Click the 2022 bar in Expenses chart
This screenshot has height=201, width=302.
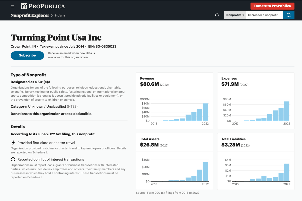287,111
